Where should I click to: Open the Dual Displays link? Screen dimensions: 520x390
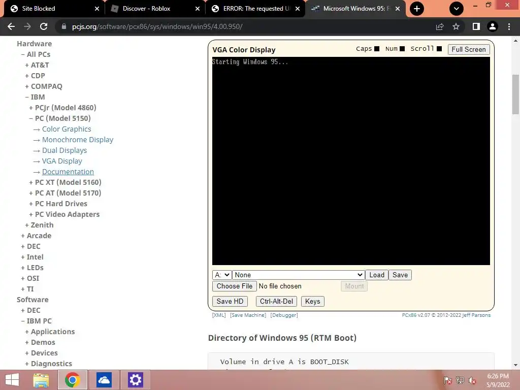click(64, 150)
